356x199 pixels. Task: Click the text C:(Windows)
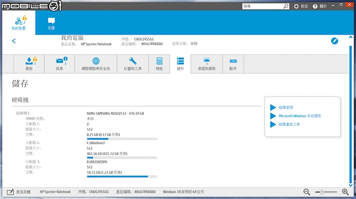coord(96,143)
